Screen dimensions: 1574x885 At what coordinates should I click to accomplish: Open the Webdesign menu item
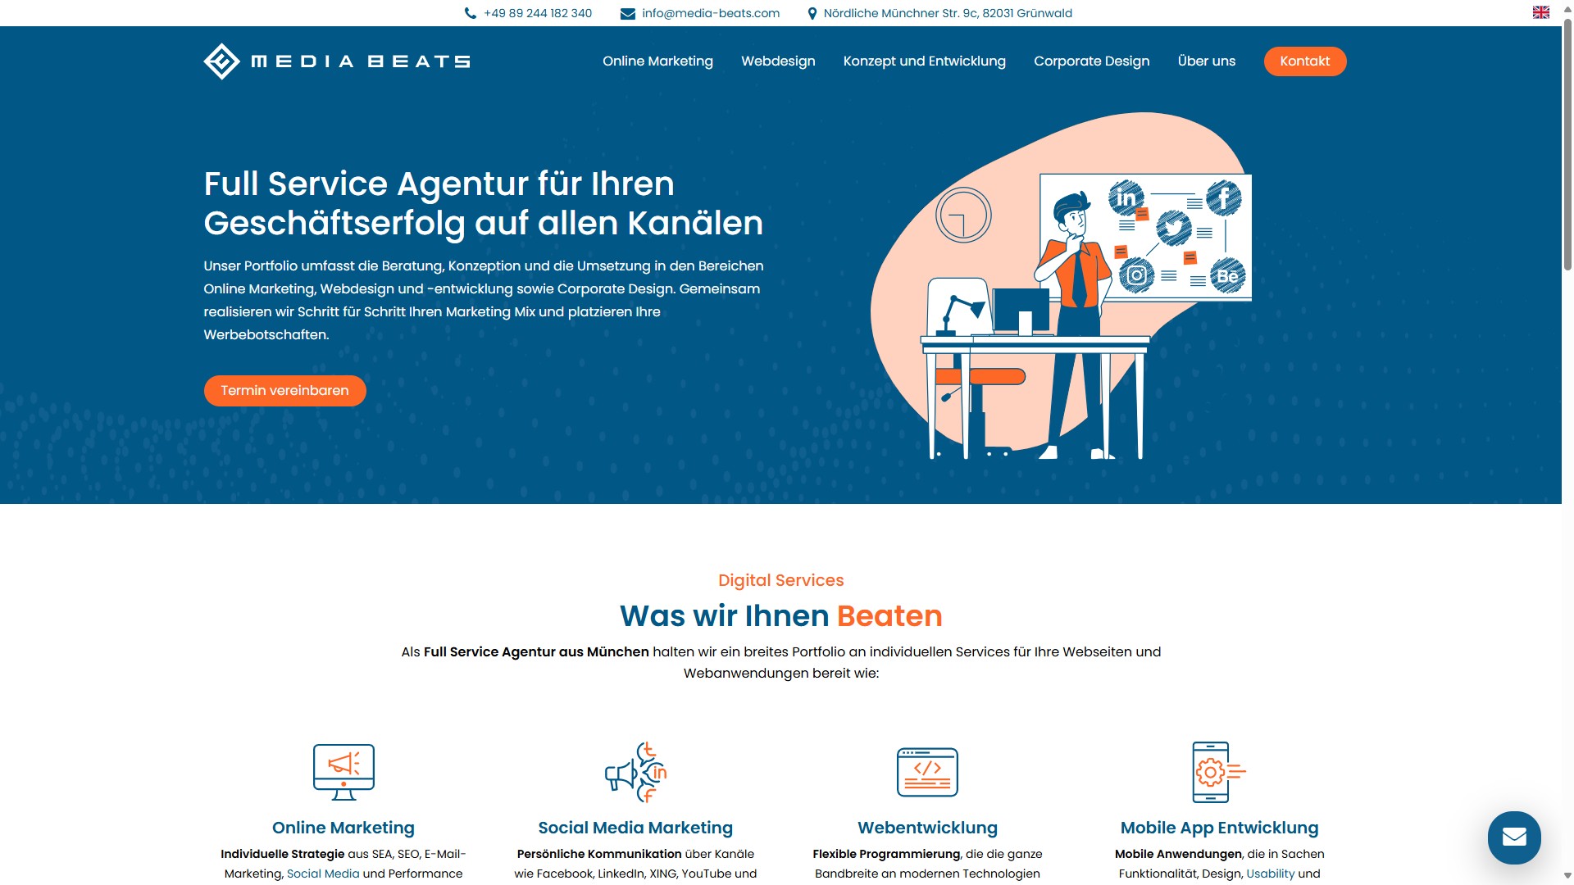(777, 61)
